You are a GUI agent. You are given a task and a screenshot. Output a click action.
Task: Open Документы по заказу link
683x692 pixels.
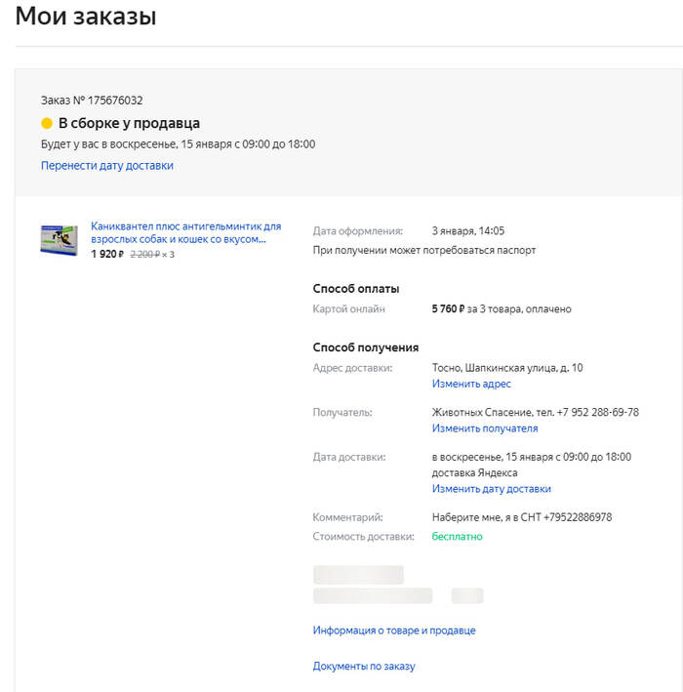coord(364,667)
